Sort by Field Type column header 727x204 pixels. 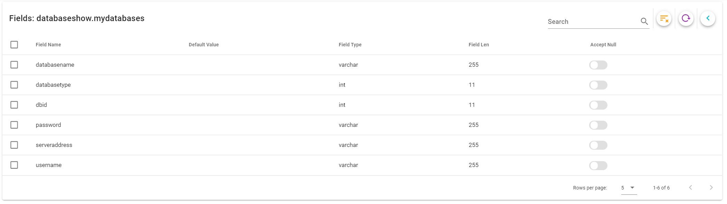pyautogui.click(x=350, y=45)
